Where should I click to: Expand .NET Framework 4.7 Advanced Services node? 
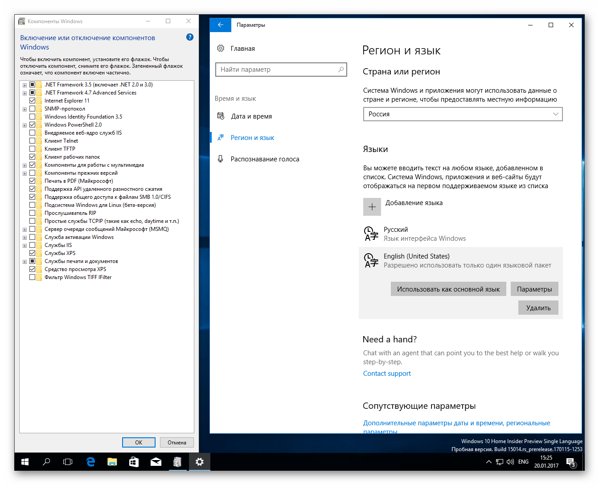pos(25,93)
